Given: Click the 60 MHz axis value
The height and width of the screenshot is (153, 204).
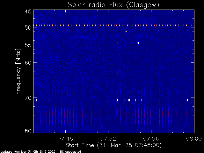Looking at the screenshot, I should point(28,62).
